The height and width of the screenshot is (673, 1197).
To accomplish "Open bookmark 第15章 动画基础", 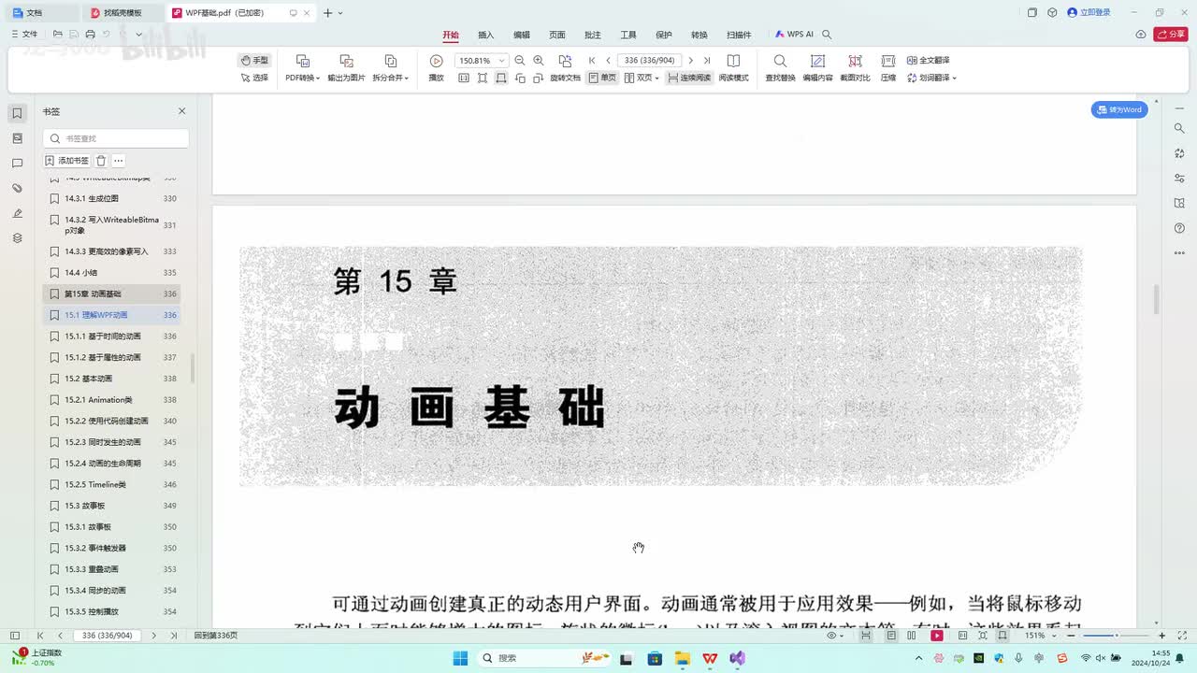I will (x=111, y=294).
